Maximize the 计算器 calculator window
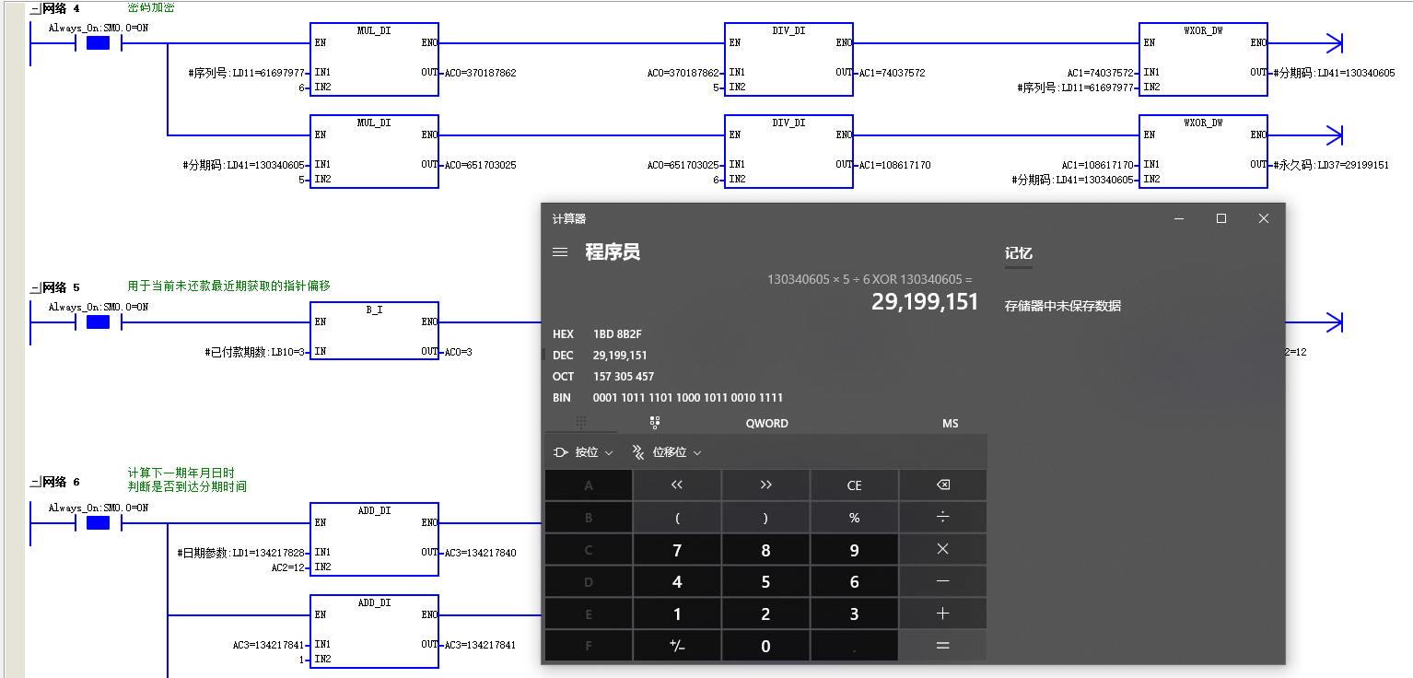The image size is (1413, 678). [1221, 218]
